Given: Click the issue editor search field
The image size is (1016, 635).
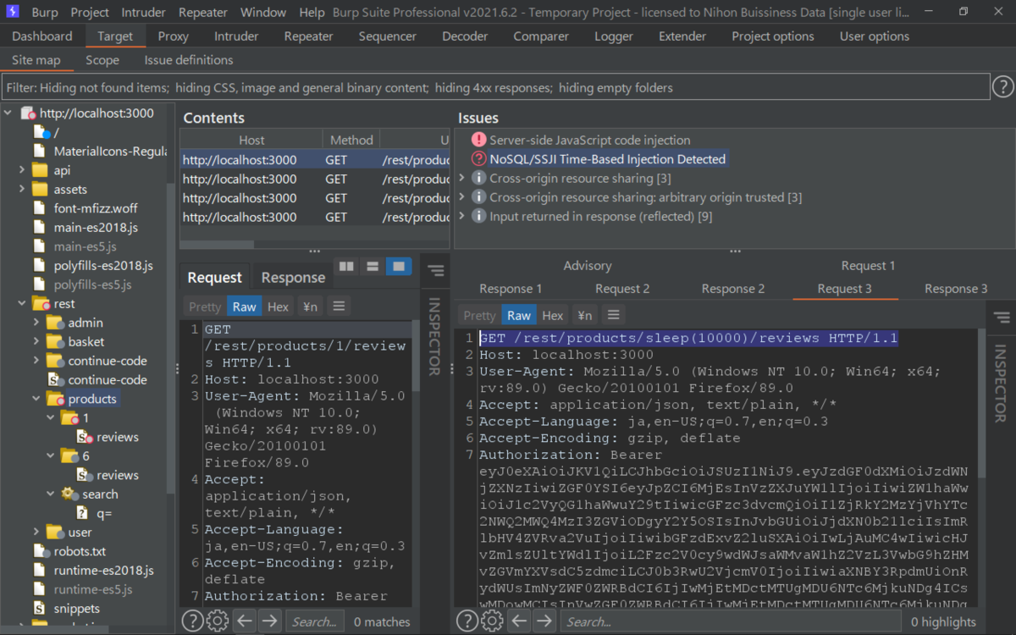Looking at the screenshot, I should (731, 621).
